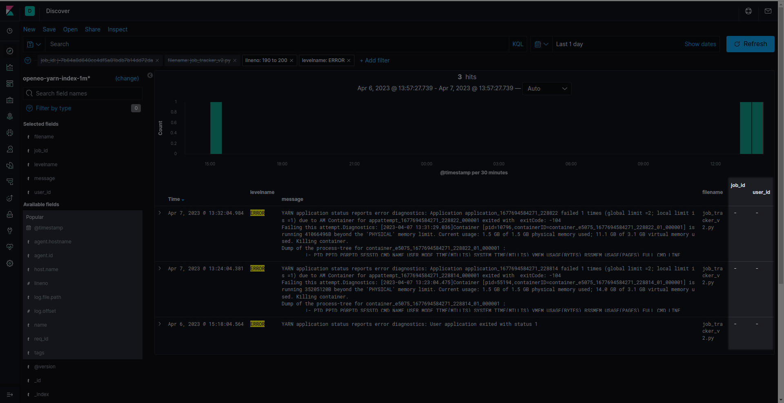Open the Dashboard icon
The height and width of the screenshot is (403, 784).
coord(10,84)
